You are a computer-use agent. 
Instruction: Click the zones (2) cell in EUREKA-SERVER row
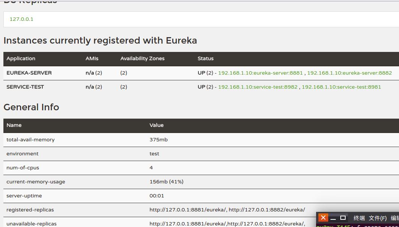click(x=124, y=73)
